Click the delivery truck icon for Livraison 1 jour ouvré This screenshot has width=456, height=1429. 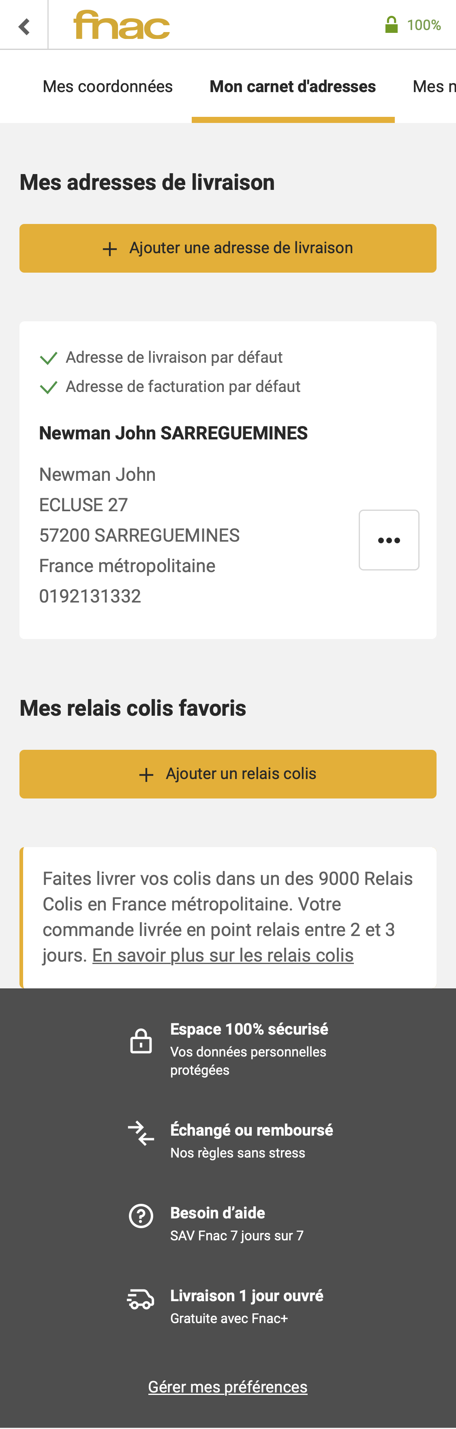[141, 1298]
